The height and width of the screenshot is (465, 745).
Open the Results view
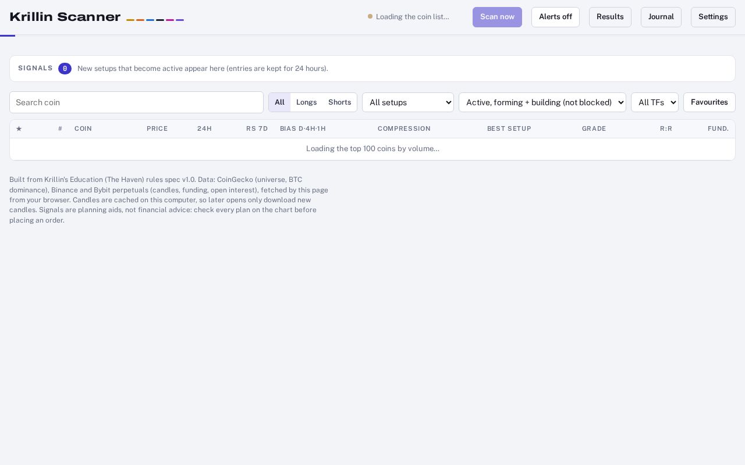610,17
